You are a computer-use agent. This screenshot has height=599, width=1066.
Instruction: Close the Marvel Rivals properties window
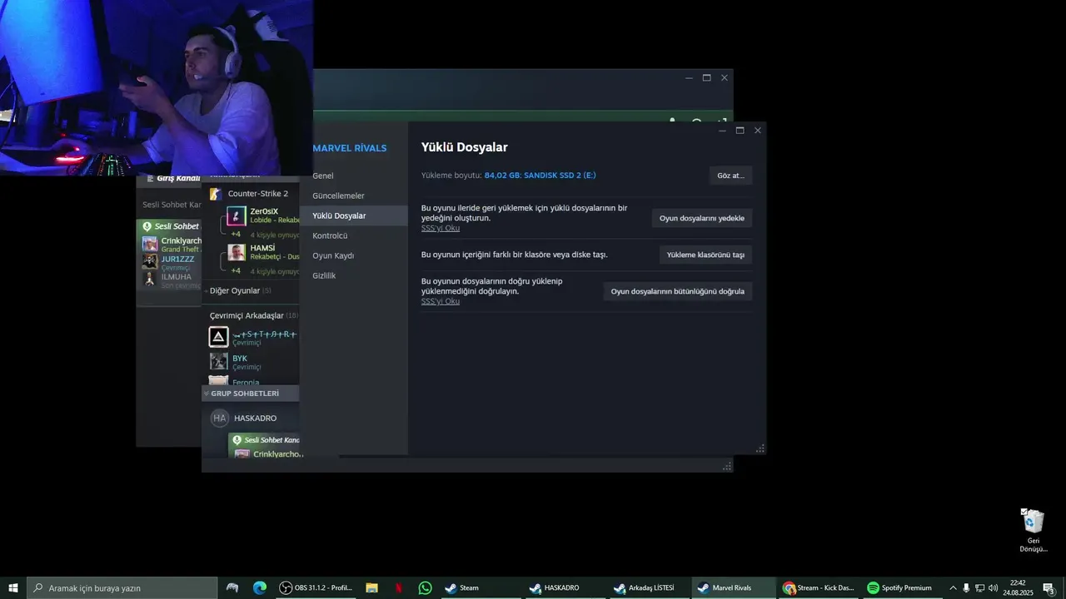tap(758, 131)
